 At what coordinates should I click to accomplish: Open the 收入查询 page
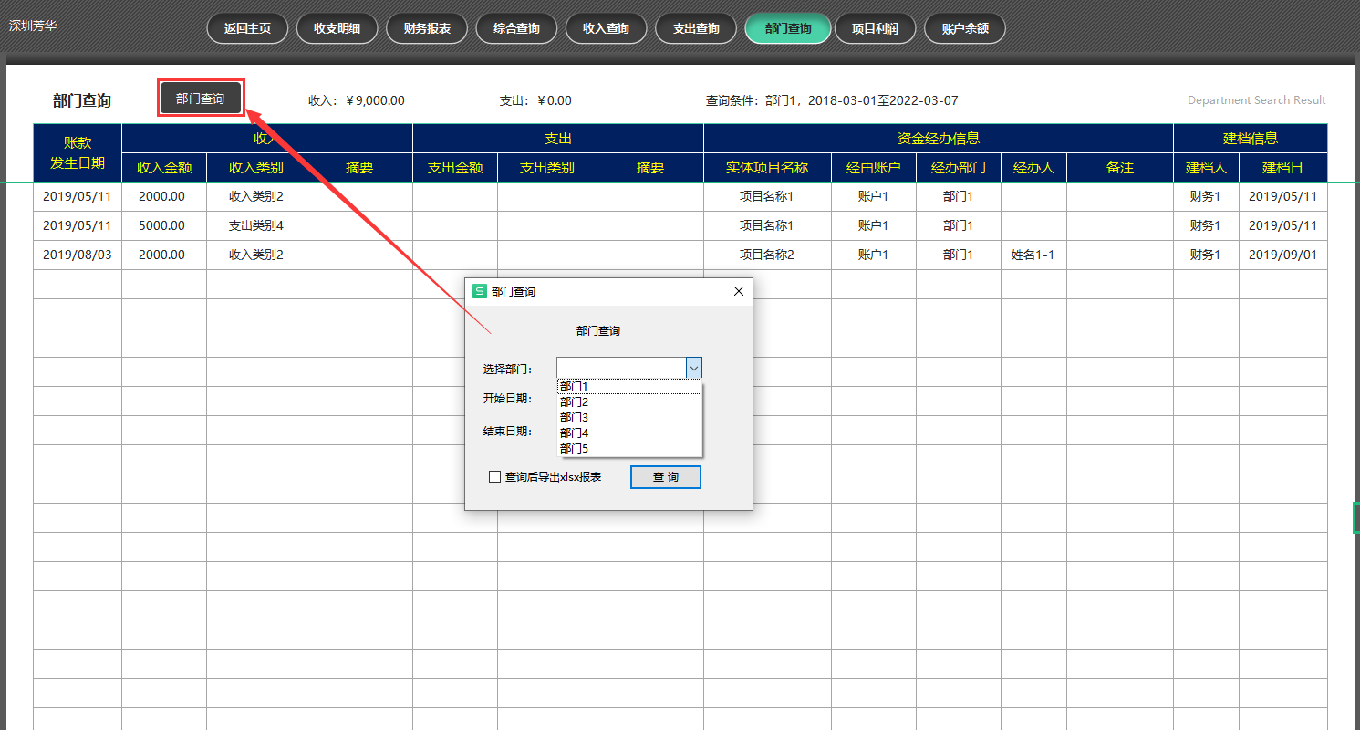[606, 28]
